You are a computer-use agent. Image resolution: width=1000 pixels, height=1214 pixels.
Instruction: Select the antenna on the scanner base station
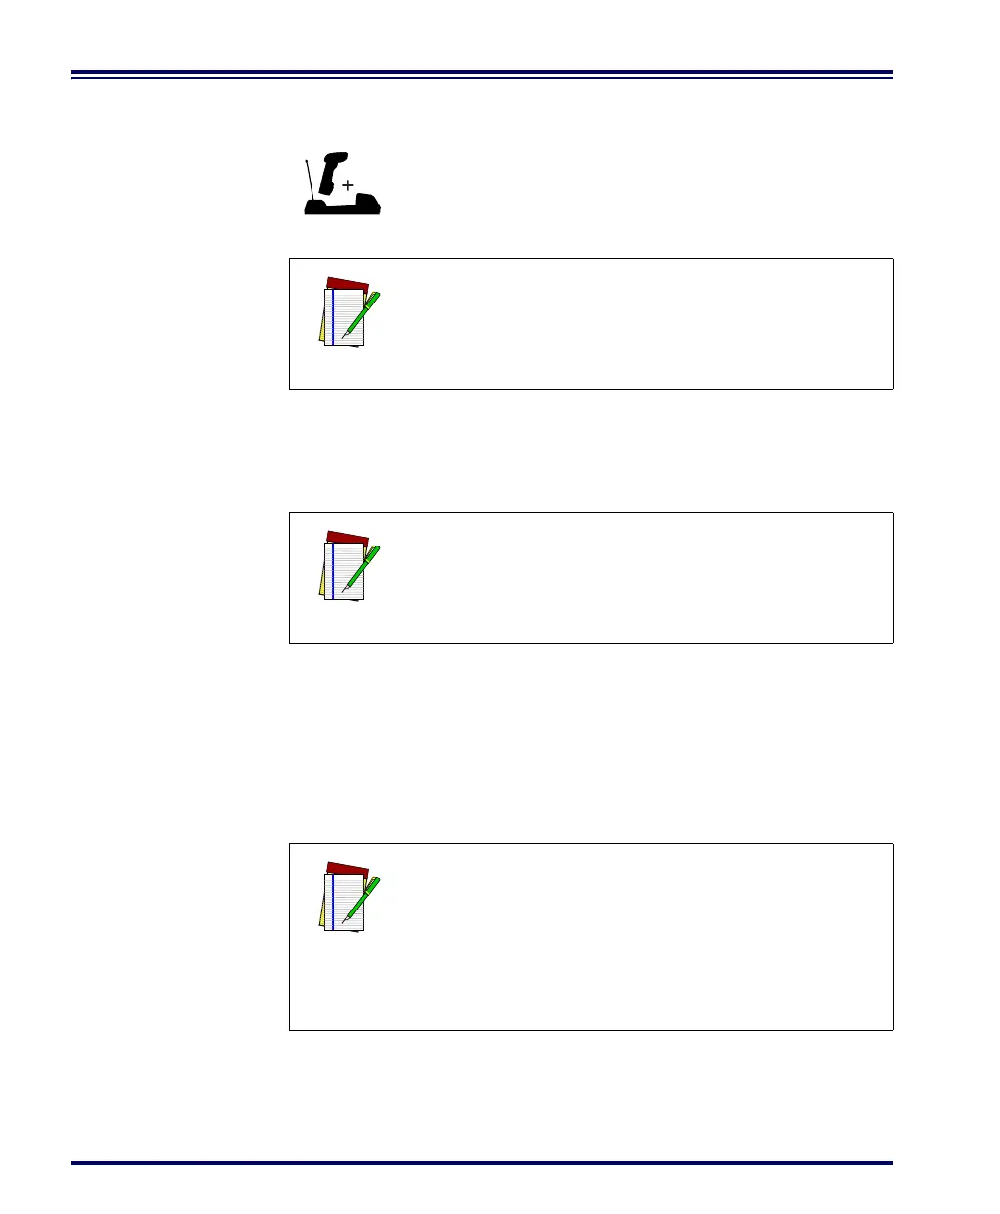311,179
